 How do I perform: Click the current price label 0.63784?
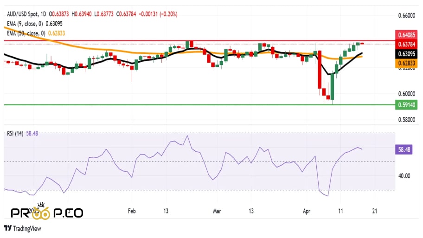(406, 44)
